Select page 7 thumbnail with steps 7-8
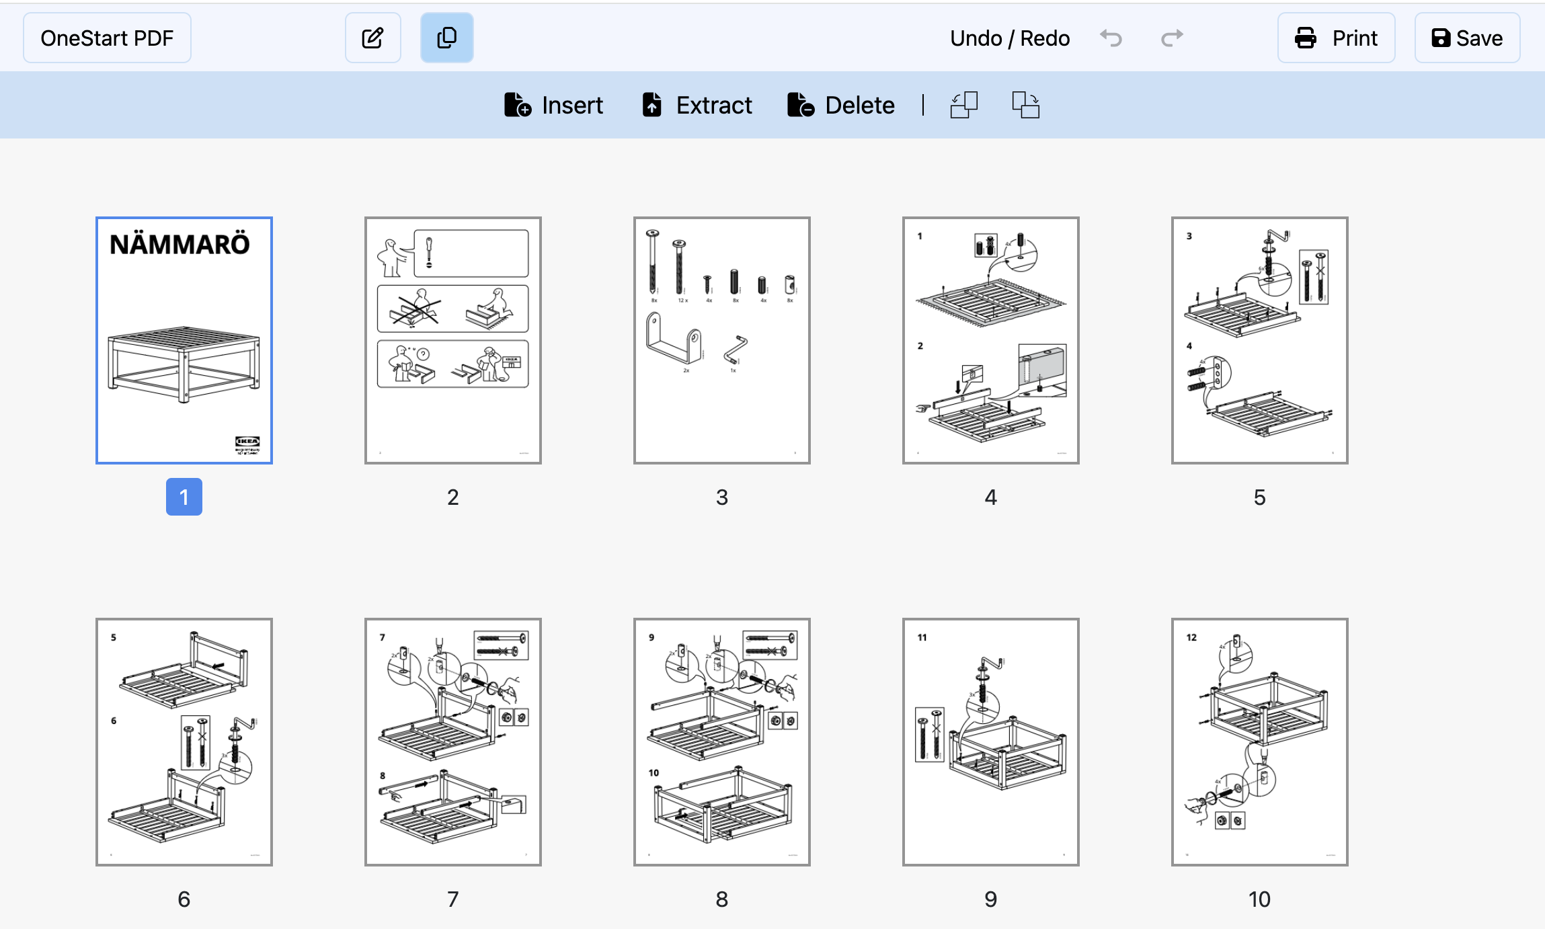 coord(453,742)
